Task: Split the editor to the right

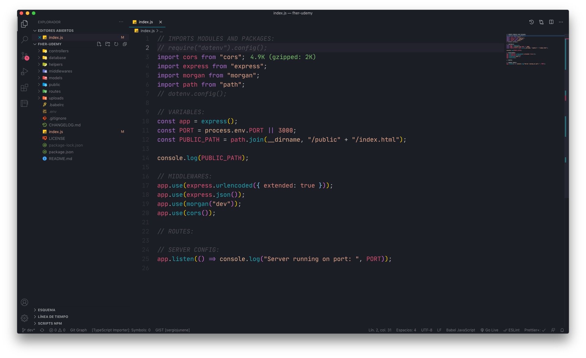Action: point(551,22)
